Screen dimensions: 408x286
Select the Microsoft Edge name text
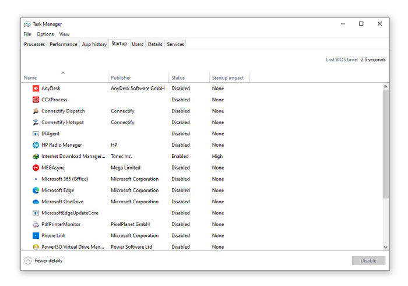pos(58,190)
